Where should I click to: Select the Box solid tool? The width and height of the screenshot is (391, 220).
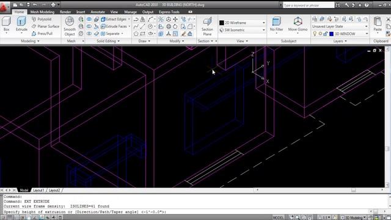click(6, 24)
